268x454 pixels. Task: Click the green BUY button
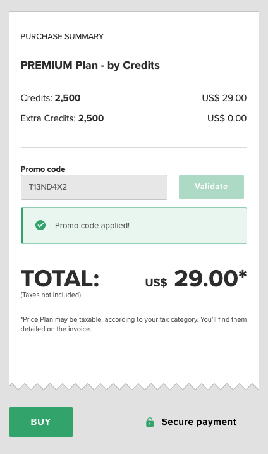pos(41,422)
